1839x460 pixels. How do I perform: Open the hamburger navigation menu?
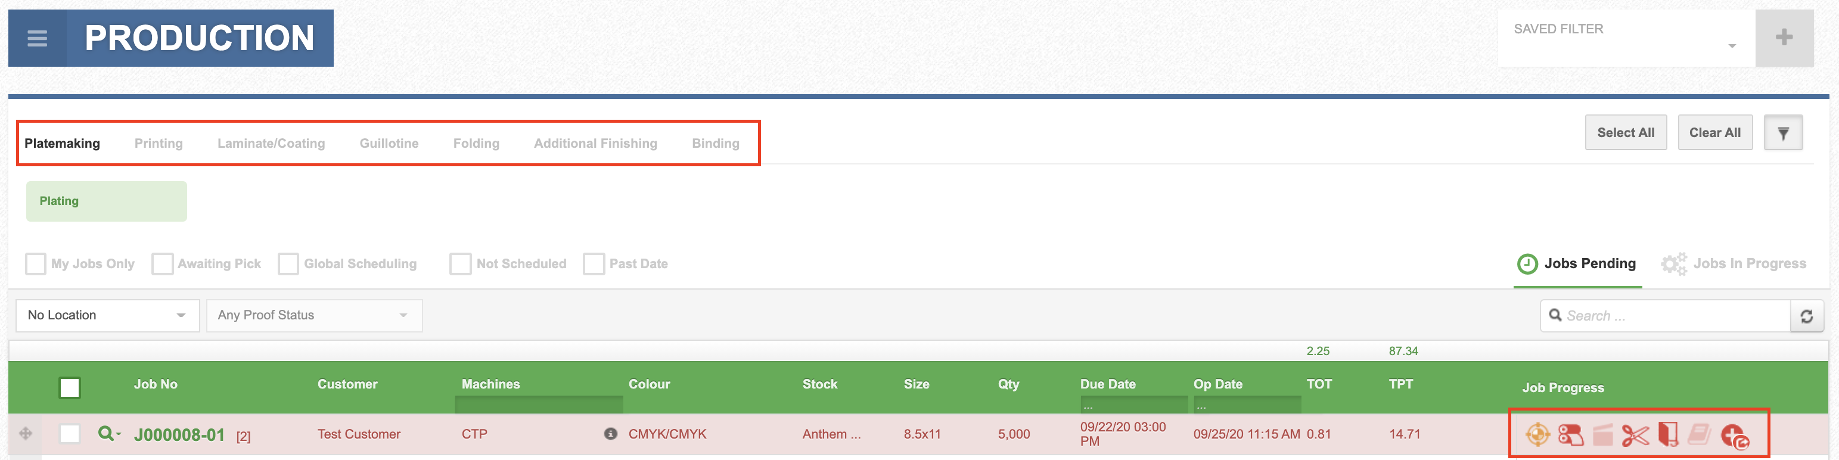37,38
